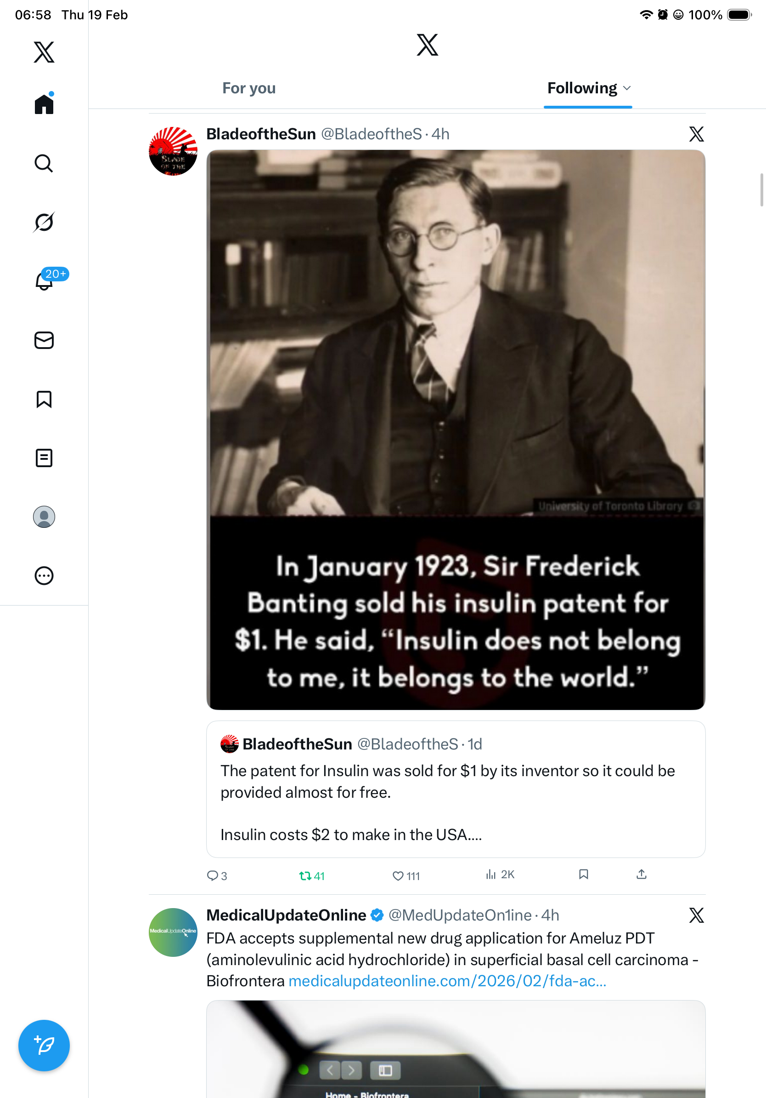This screenshot has height=1098, width=766.
Task: Toggle like on the BladeoftheSun post
Action: pyautogui.click(x=398, y=875)
